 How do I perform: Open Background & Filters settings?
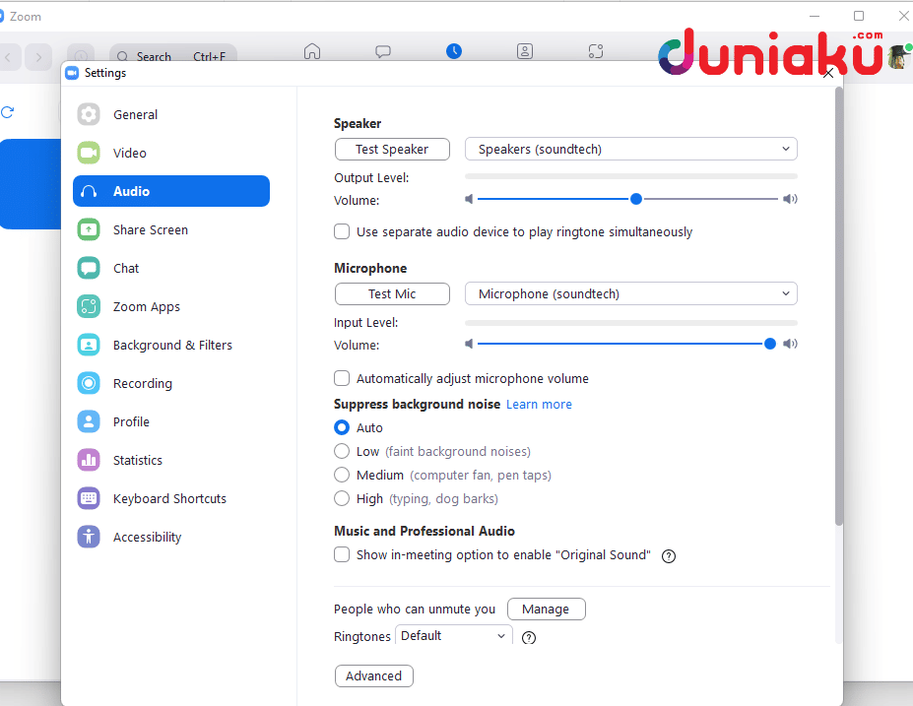tap(172, 345)
